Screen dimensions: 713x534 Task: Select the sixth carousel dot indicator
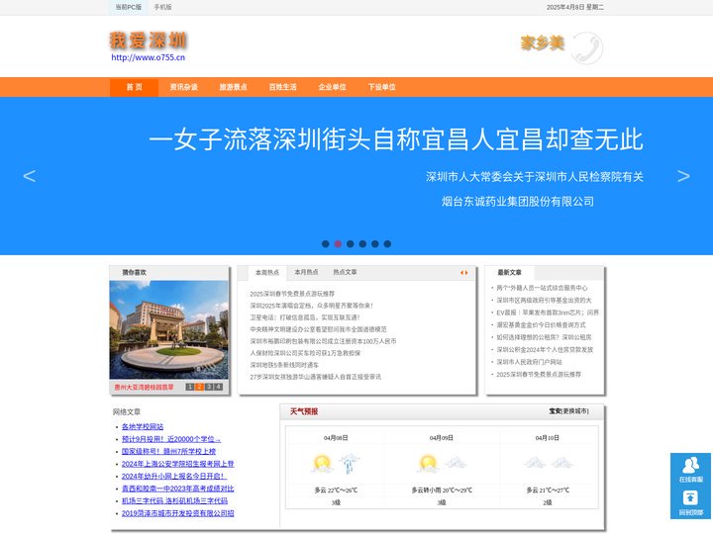[x=387, y=244]
